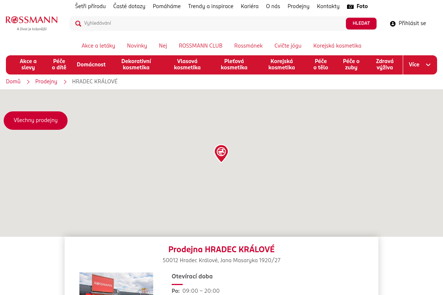Image resolution: width=443 pixels, height=295 pixels.
Task: Go to Cvičte jógu
Action: click(288, 46)
